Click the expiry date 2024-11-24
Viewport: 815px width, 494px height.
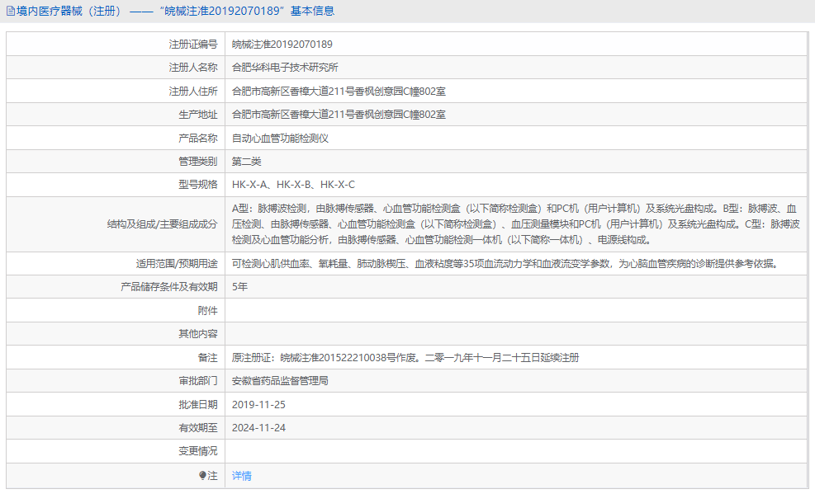[x=258, y=428]
